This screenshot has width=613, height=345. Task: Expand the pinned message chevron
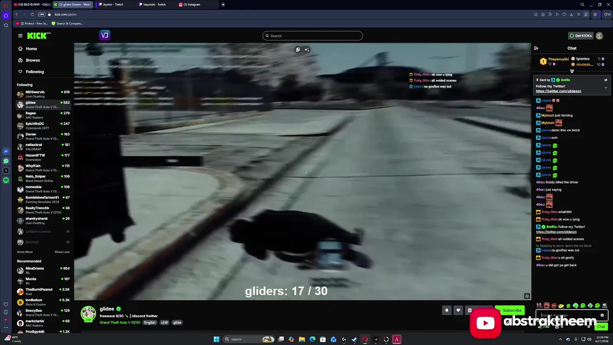point(605,88)
